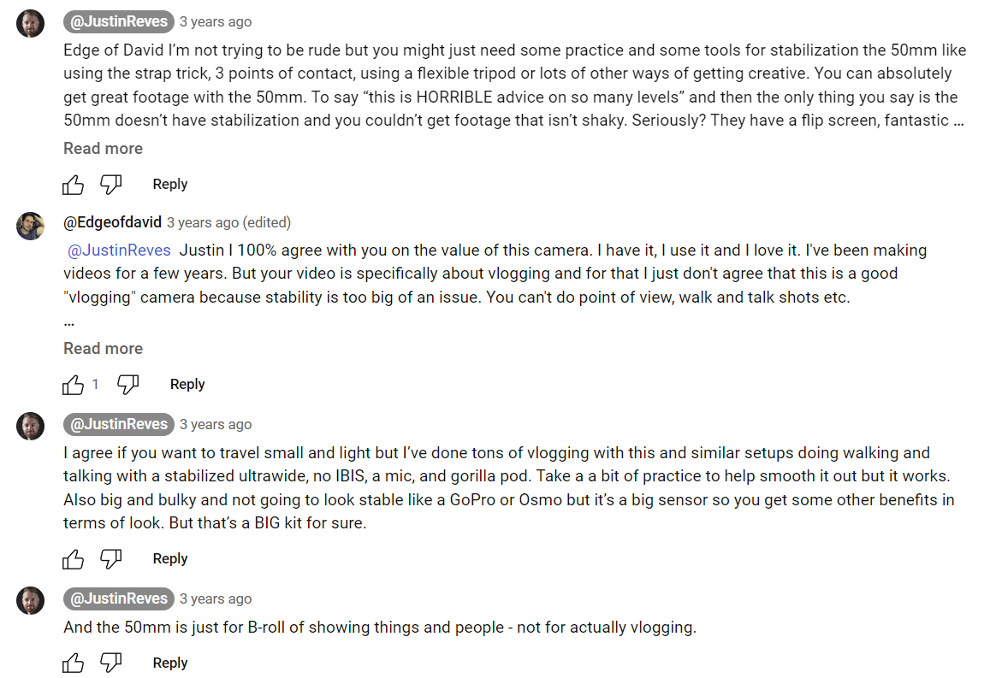Like the comment about 50mm B-roll
The width and height of the screenshot is (990, 678).
coord(74,663)
